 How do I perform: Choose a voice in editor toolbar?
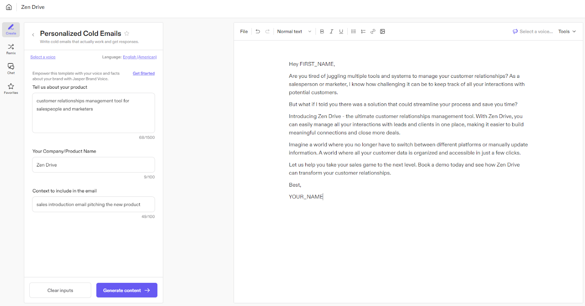(x=533, y=31)
